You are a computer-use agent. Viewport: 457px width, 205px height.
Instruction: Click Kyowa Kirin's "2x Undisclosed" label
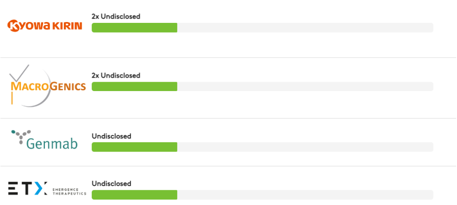point(116,17)
